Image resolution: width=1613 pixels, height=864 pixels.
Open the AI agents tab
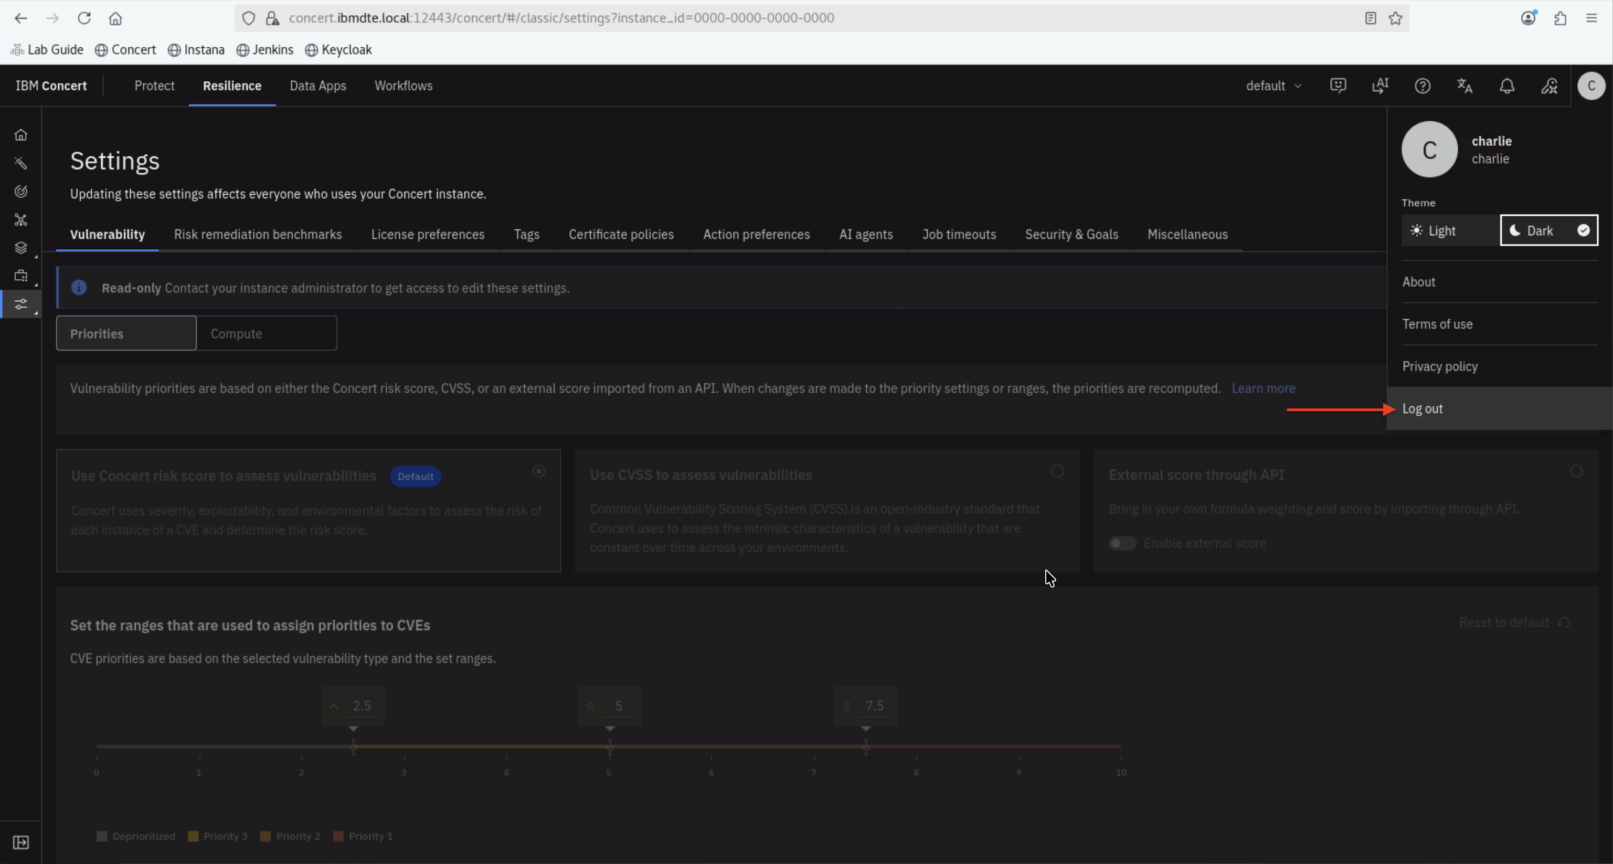click(866, 234)
